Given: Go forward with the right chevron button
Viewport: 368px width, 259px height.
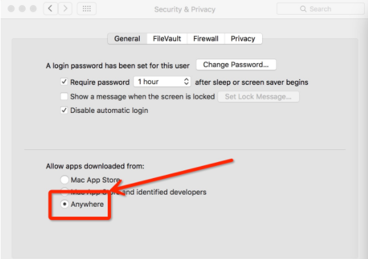Looking at the screenshot, I should 65,9.
